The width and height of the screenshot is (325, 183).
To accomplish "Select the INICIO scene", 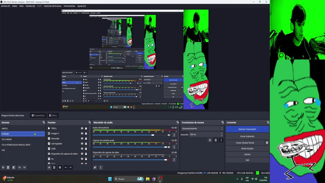I will coord(23,129).
